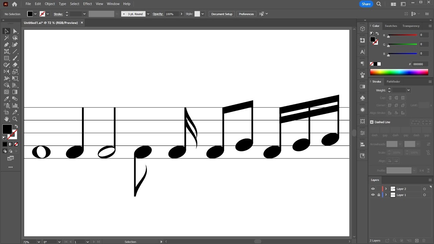Select the Eraser tool
The width and height of the screenshot is (434, 244).
click(x=15, y=65)
